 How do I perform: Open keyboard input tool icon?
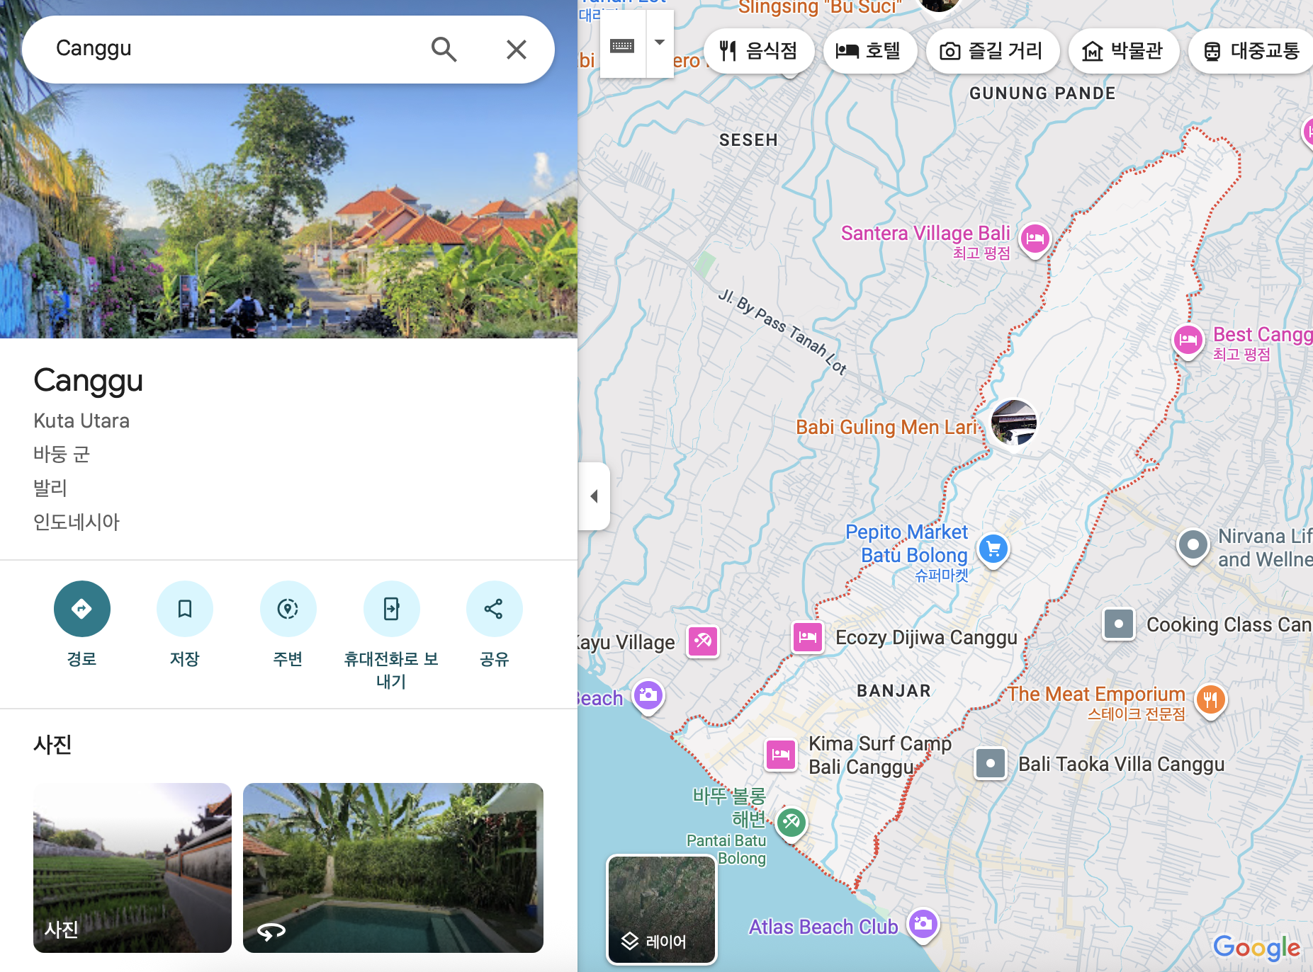point(622,46)
